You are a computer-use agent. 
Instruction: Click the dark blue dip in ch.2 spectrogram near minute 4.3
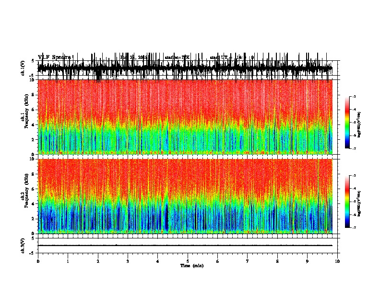(166, 216)
